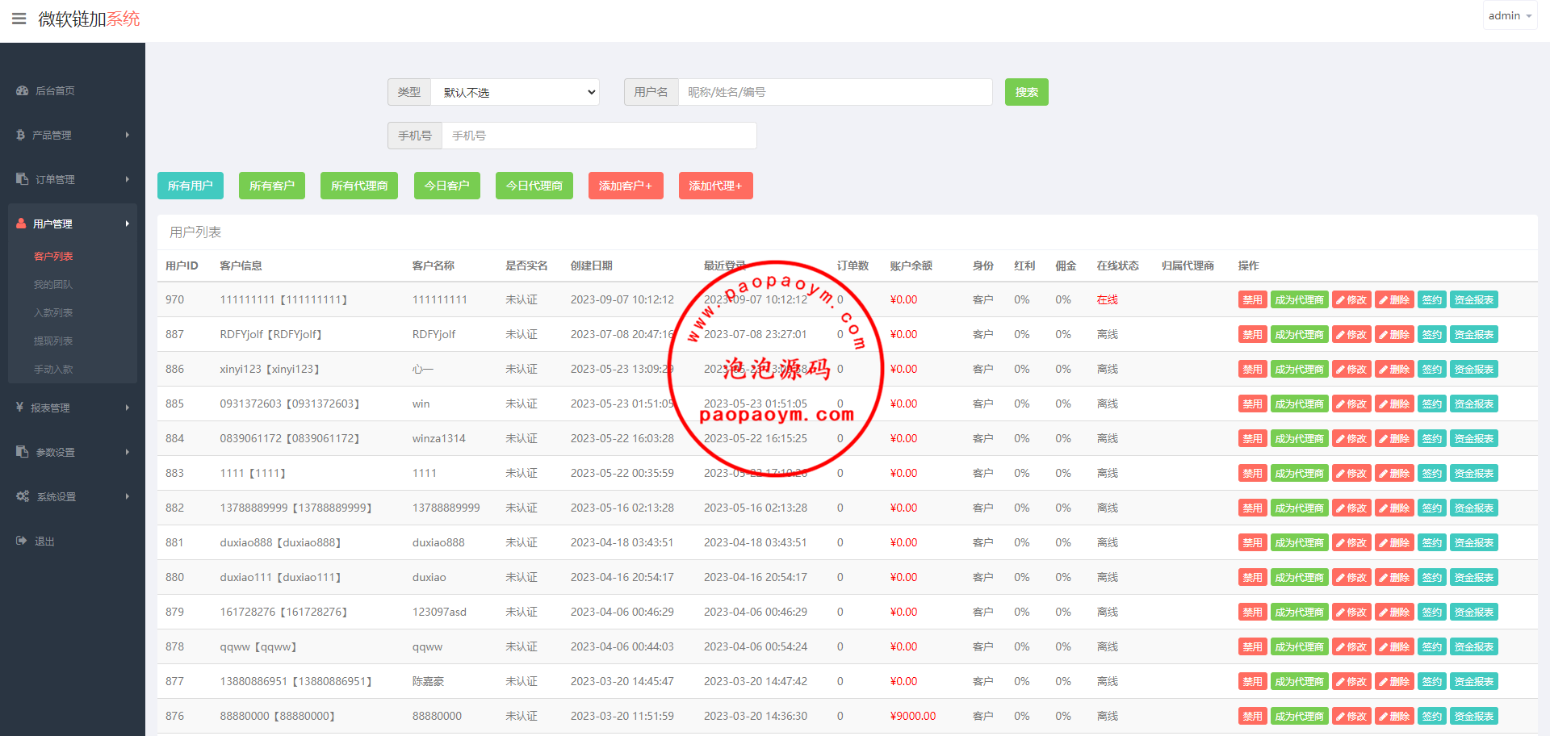
Task: Click the 添加客户+ button
Action: [x=626, y=186]
